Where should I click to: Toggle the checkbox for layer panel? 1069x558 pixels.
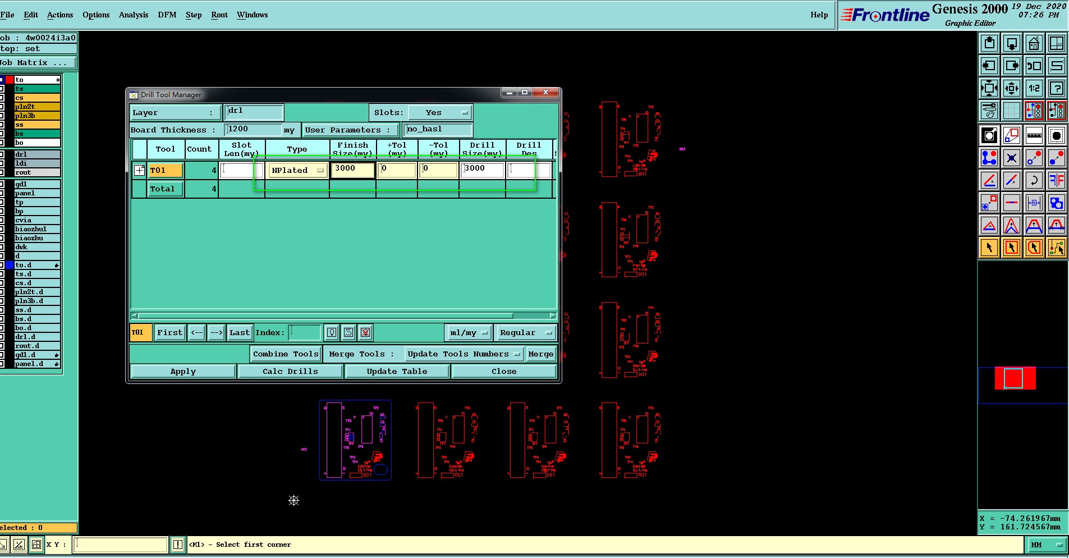point(2,193)
